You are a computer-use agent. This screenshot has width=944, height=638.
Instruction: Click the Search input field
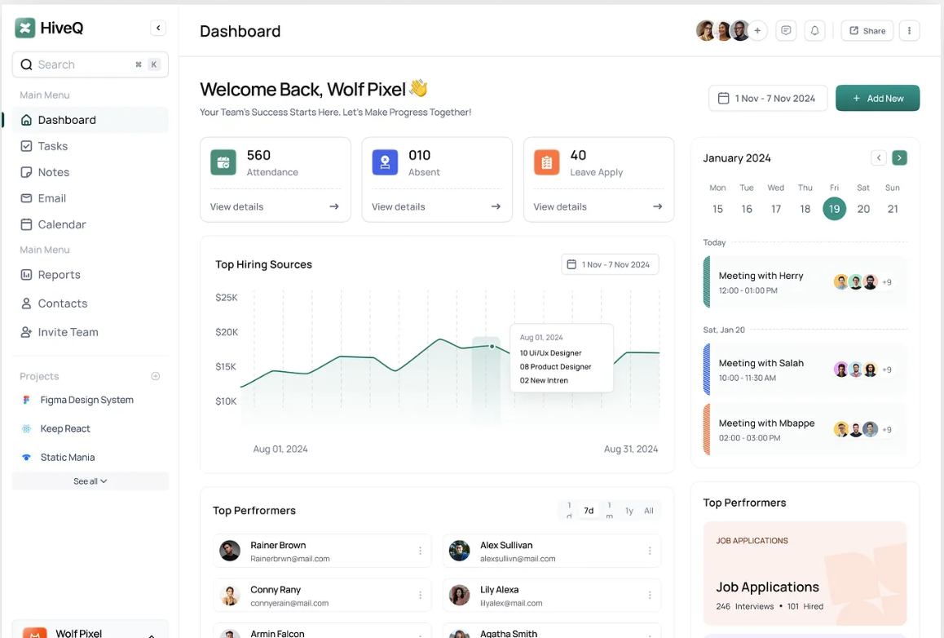click(x=82, y=64)
